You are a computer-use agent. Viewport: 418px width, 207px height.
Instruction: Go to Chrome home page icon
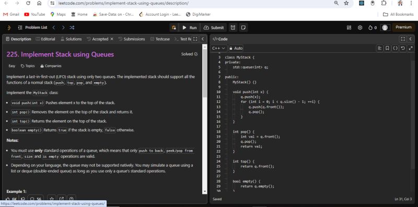pos(39,3)
